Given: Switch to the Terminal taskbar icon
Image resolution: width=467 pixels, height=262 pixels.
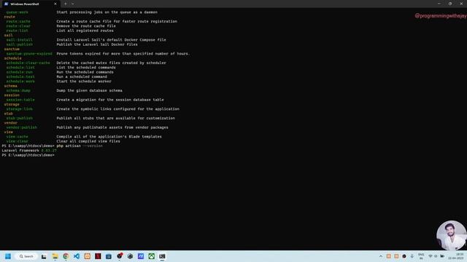Looking at the screenshot, I should tap(162, 256).
